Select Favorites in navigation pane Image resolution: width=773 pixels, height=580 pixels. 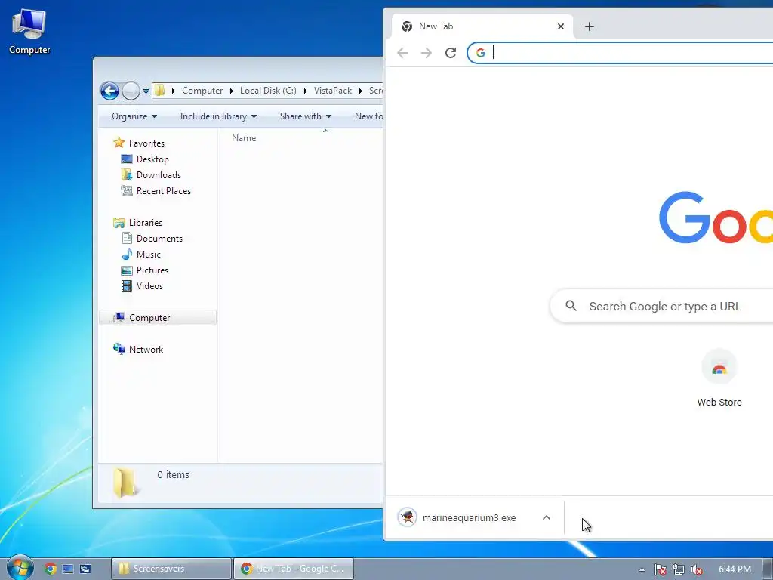[146, 143]
